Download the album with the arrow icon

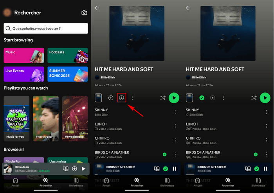[x=122, y=98]
